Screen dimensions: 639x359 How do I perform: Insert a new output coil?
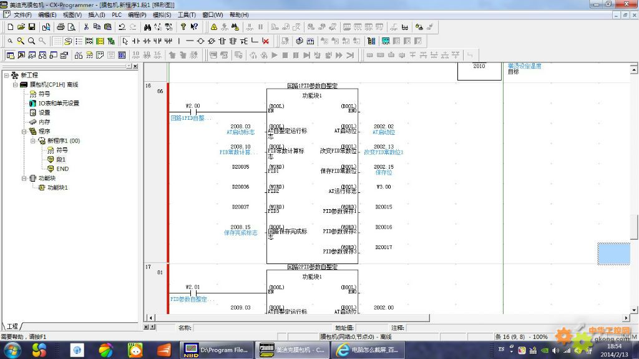[200, 41]
